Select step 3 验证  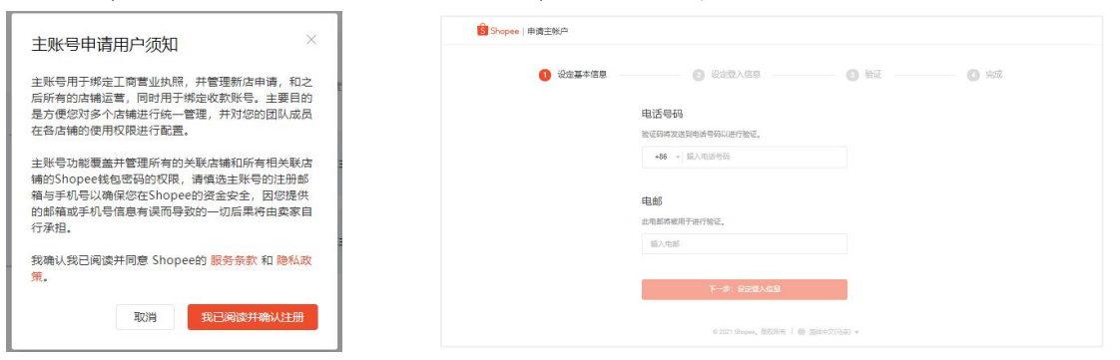pos(864,74)
